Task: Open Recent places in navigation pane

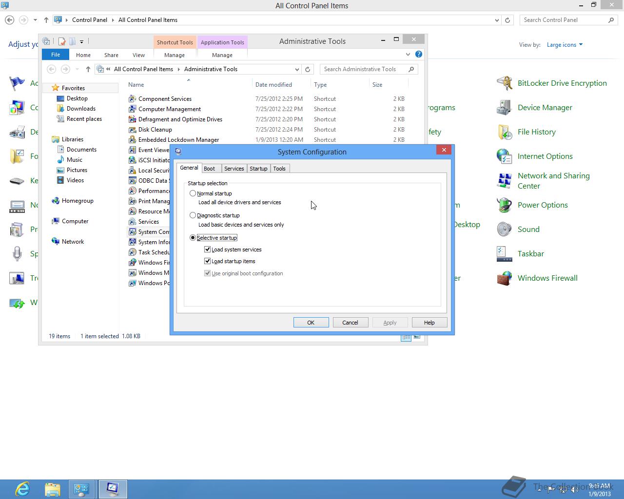Action: tap(84, 119)
